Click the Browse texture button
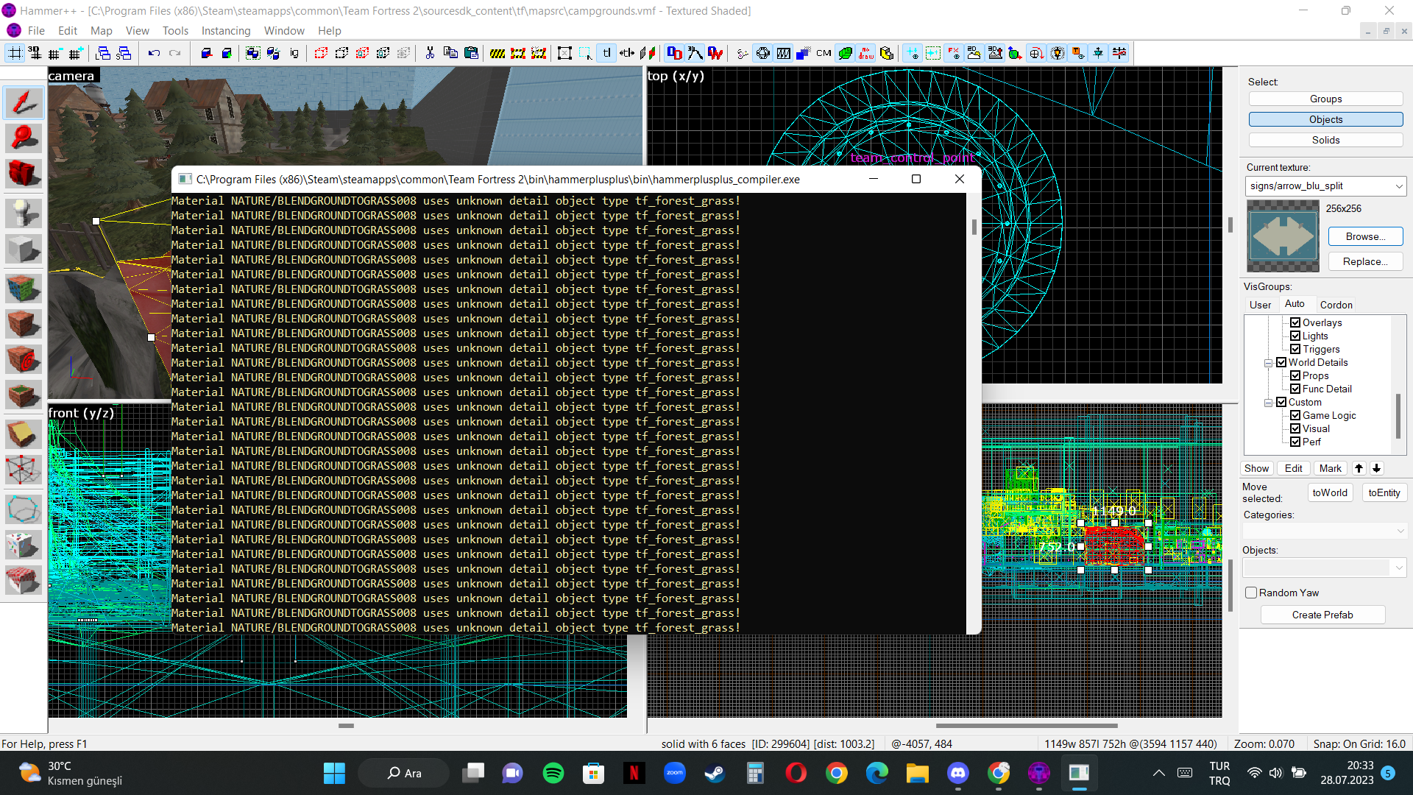The height and width of the screenshot is (795, 1413). pos(1364,236)
